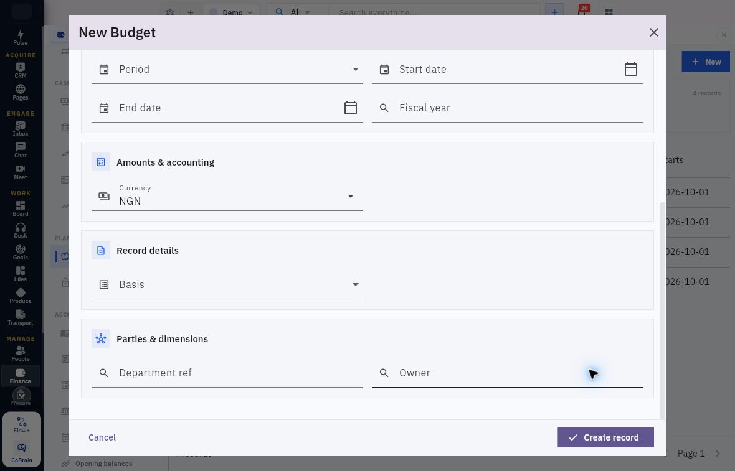Launch Meet from sidebar
Image resolution: width=735 pixels, height=471 pixels.
tap(20, 172)
